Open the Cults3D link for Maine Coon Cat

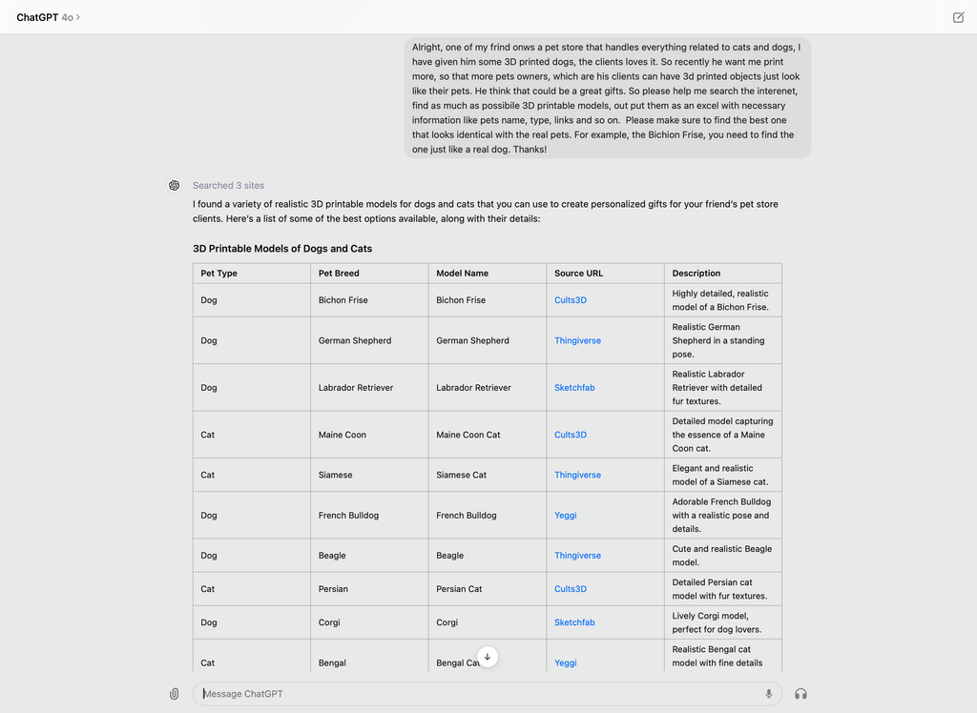570,434
